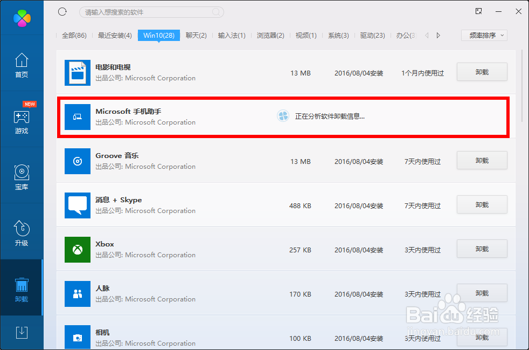Click the spinning analysis icon in 手机助手 row
Viewport: 529px width, 350px height.
point(283,116)
